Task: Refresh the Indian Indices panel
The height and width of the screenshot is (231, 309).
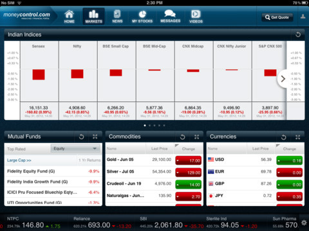Action: point(298,35)
